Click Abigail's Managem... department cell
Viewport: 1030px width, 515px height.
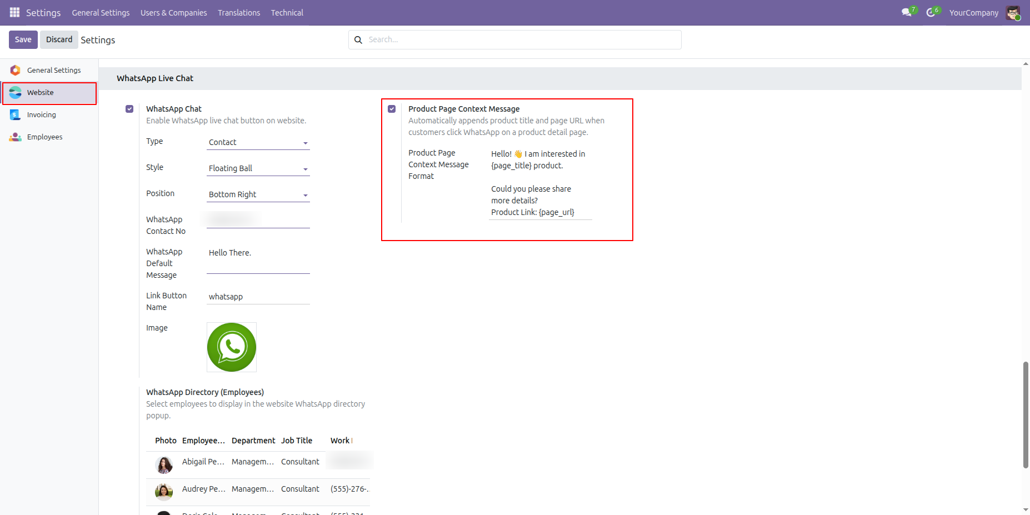253,462
